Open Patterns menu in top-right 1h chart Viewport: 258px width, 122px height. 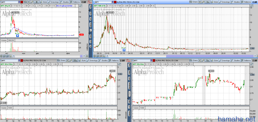[x=246, y=2]
